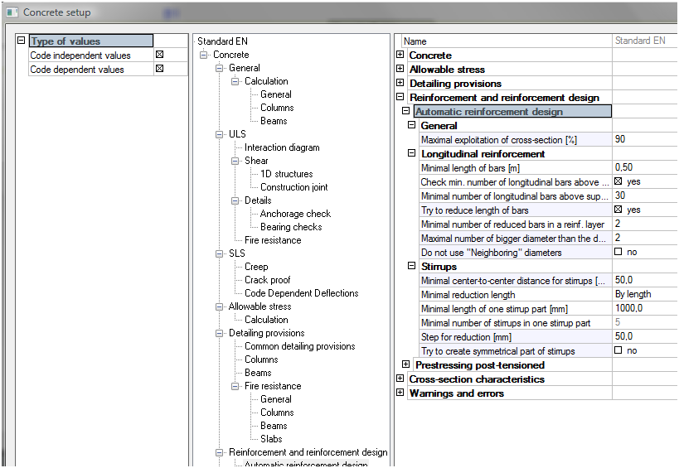Uncheck Check min. number of longitudinal bars
The width and height of the screenshot is (679, 468).
[618, 181]
